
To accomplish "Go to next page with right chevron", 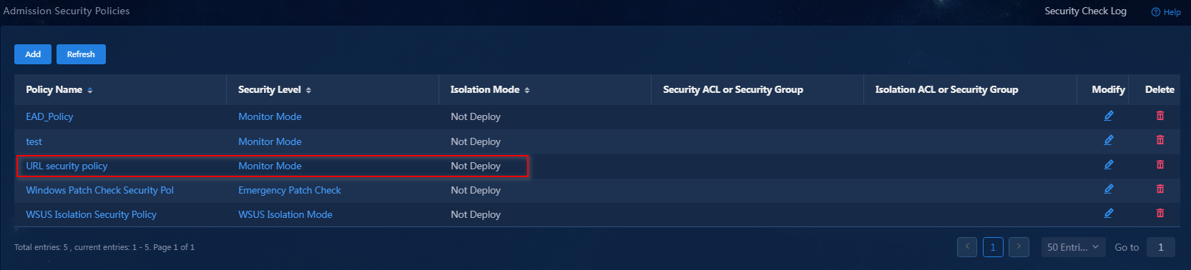I will coord(1019,247).
